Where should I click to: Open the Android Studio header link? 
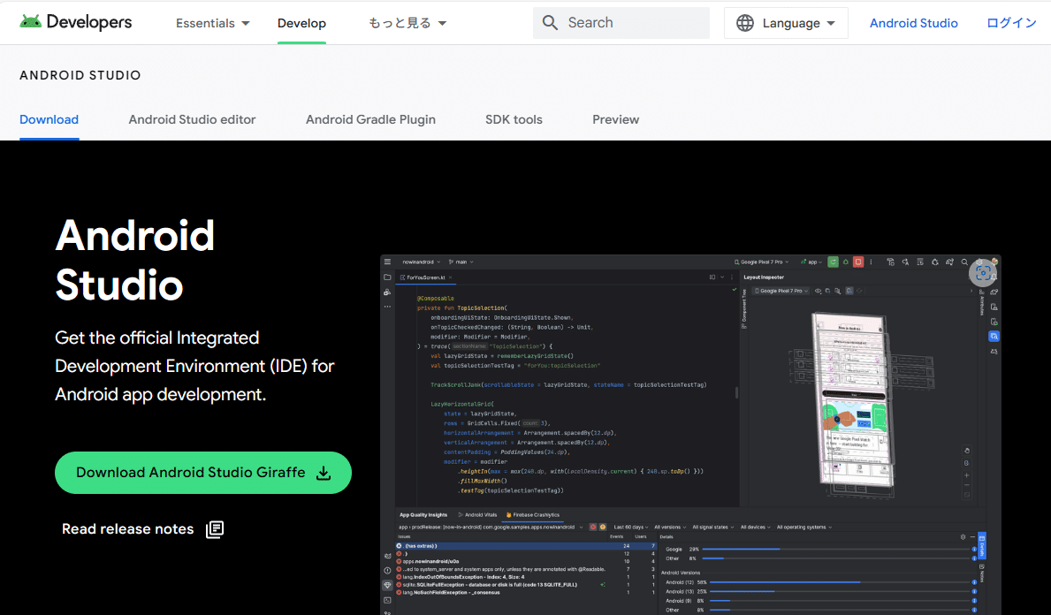(x=914, y=23)
